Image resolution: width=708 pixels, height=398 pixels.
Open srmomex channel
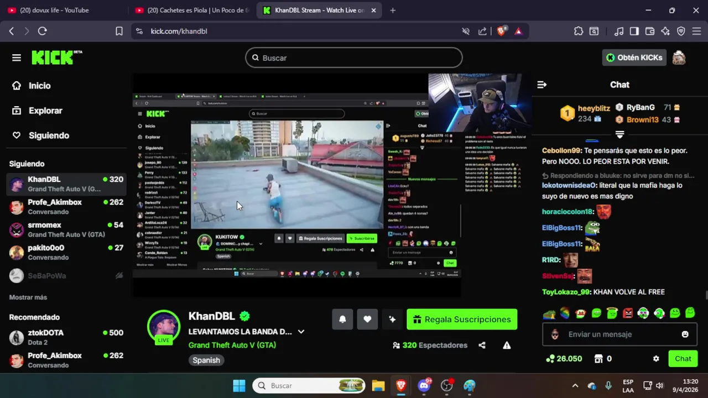tap(66, 229)
